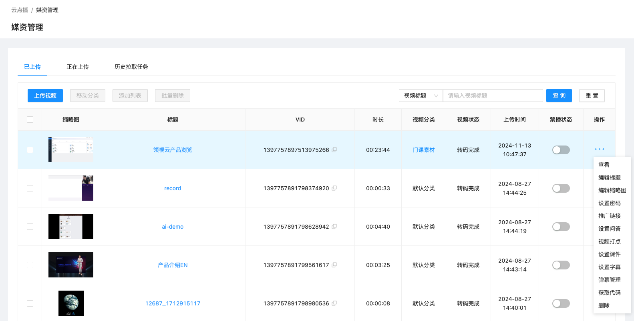
Task: Toggle the ban switch for 领视云产品浏览
Action: tap(561, 150)
